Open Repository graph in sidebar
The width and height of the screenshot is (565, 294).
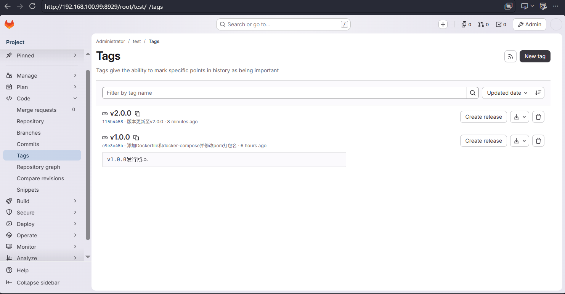(x=42, y=167)
